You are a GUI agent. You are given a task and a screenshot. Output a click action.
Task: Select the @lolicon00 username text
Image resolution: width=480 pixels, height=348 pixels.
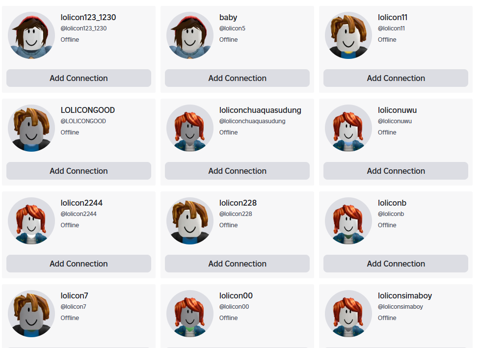click(234, 307)
